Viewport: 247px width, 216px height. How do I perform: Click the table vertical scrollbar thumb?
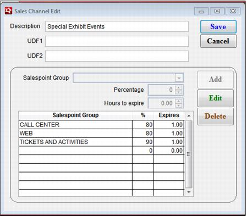[x=189, y=154]
